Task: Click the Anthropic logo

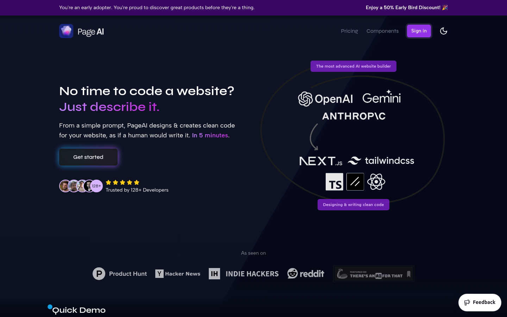Action: tap(354, 116)
